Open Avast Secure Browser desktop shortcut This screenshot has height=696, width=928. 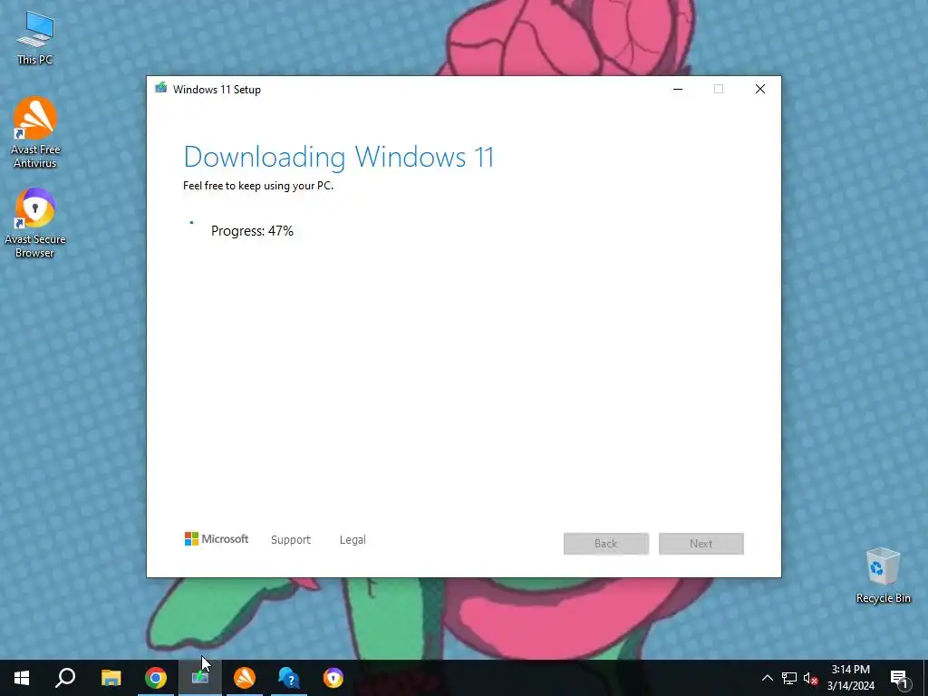(x=35, y=223)
